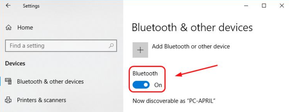Click the On label beside Bluetooth switch
Viewport: 289px width, 112px height.
158,85
